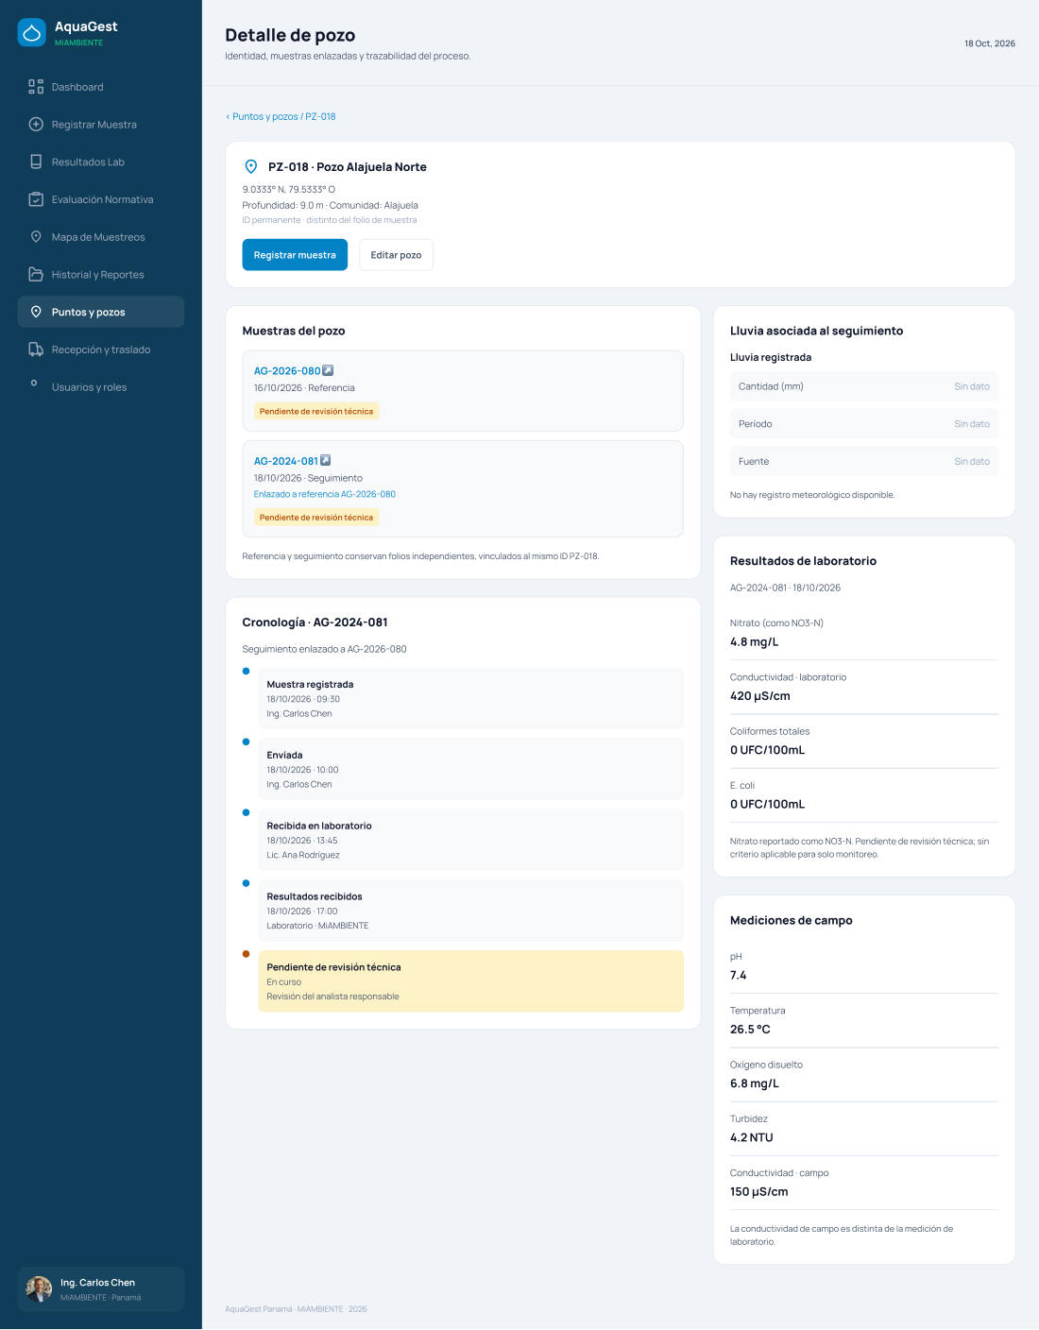Open Usuarios y roles menu item
The image size is (1039, 1330).
click(x=101, y=387)
